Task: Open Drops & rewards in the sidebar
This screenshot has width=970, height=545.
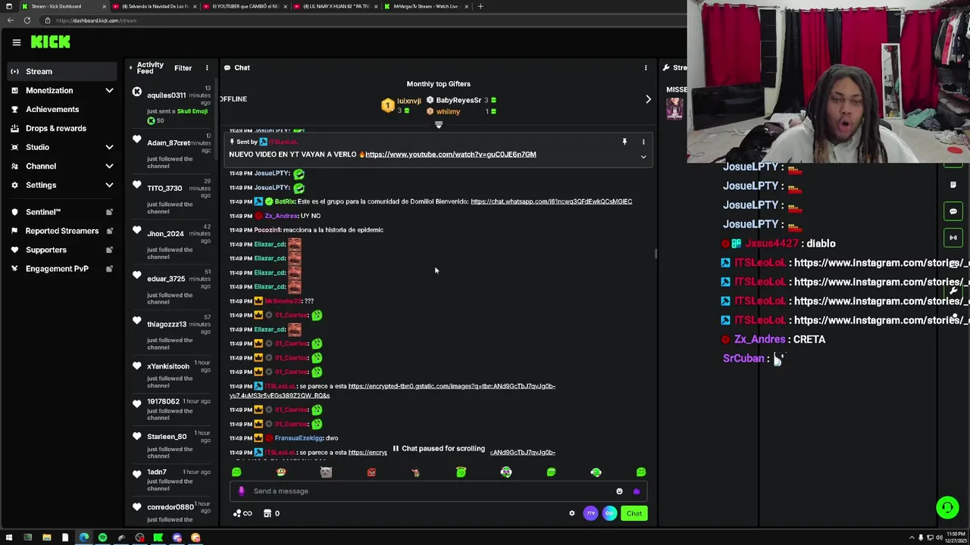Action: point(61,128)
